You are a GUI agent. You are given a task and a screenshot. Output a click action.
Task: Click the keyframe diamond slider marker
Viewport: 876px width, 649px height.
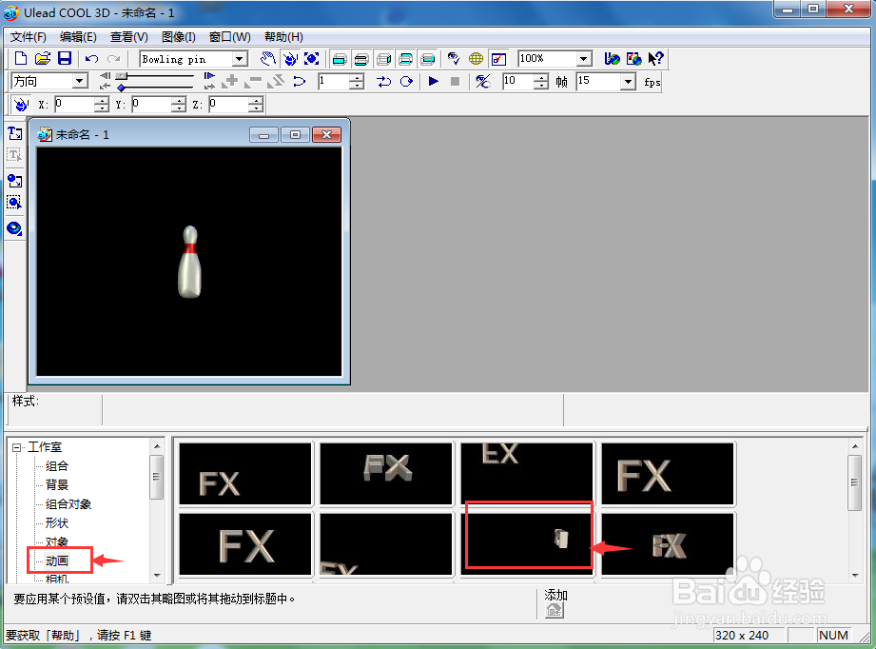tap(121, 88)
